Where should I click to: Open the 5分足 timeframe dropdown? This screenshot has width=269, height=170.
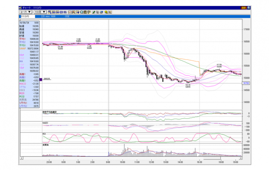40,12
